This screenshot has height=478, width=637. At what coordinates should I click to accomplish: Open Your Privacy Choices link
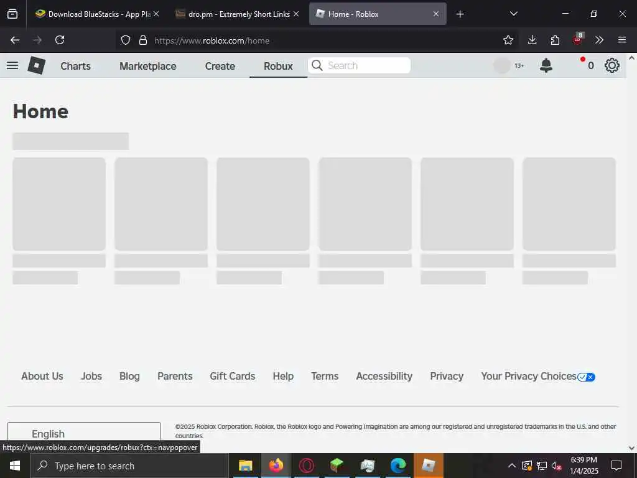pyautogui.click(x=538, y=377)
